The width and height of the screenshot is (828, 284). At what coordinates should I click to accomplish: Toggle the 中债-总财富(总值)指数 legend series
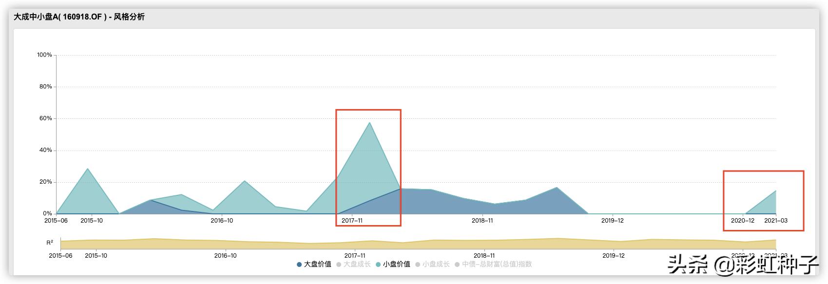pos(493,264)
